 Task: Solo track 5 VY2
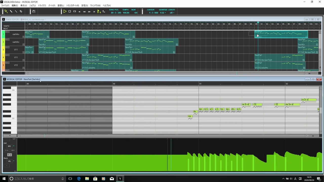tap(8, 63)
